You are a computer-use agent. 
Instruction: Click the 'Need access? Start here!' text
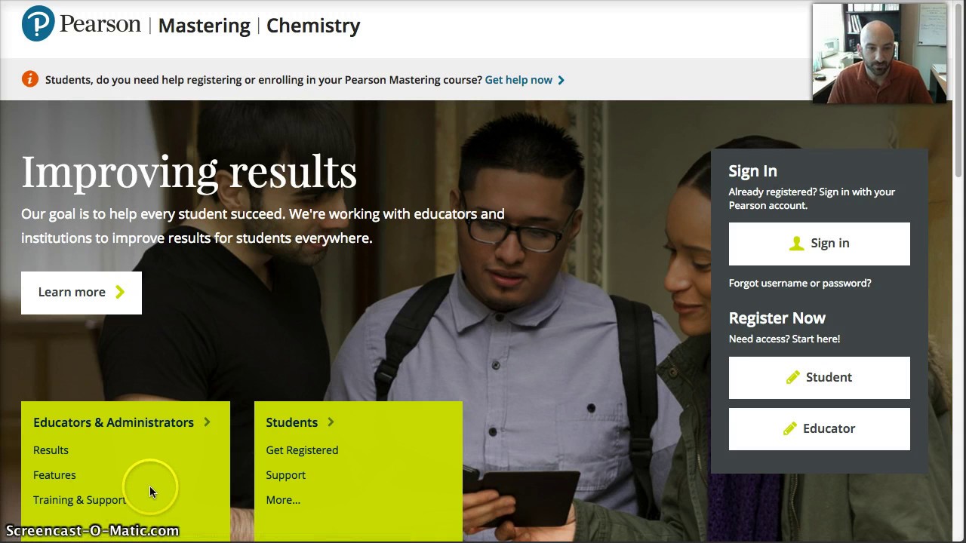point(784,339)
